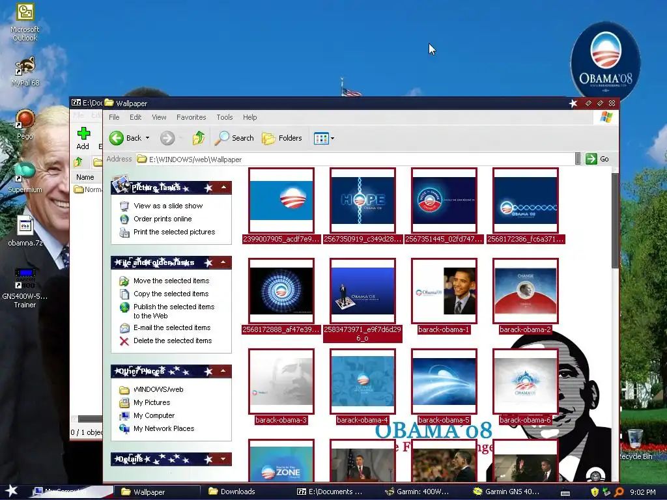Click the green Add button in 7-Zip window
667x500 pixels.
click(x=83, y=139)
